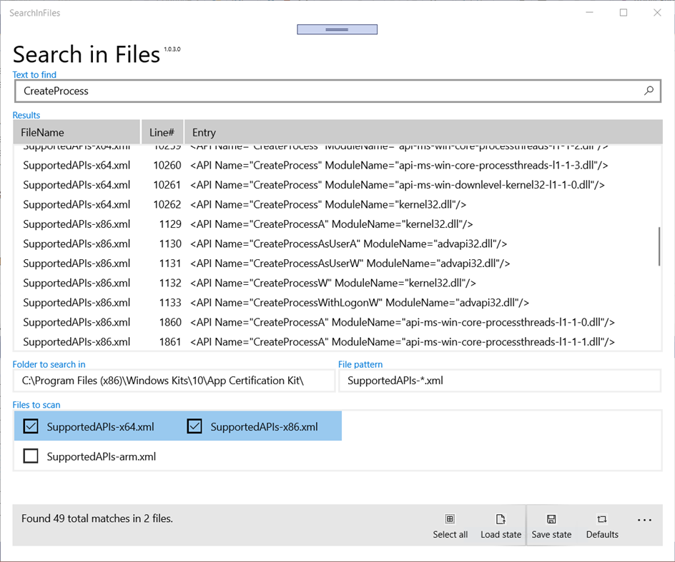Uncheck SupportedAPIs-x86.xml

click(194, 426)
